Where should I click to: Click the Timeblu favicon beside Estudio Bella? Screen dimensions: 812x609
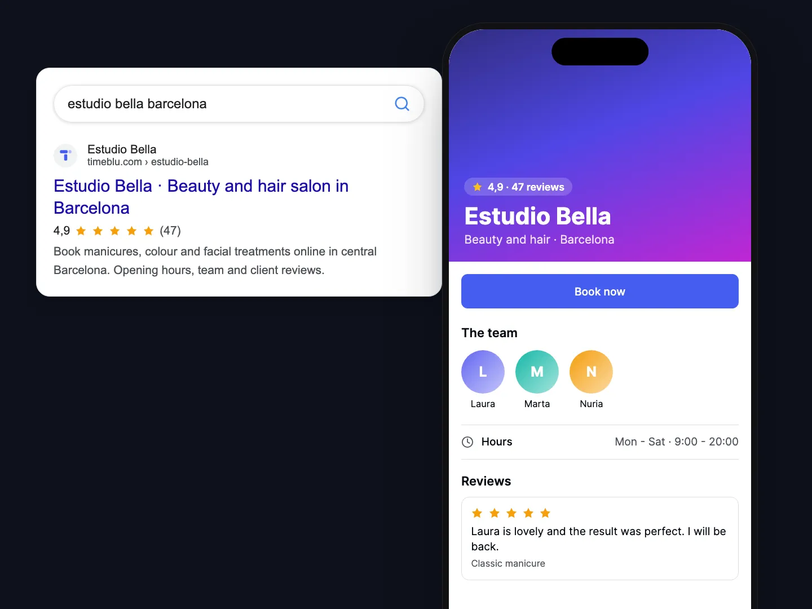(x=65, y=155)
